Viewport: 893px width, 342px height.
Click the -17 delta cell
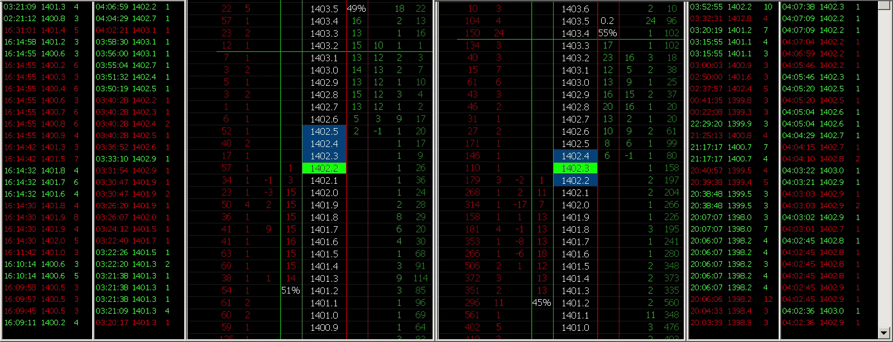tap(520, 205)
